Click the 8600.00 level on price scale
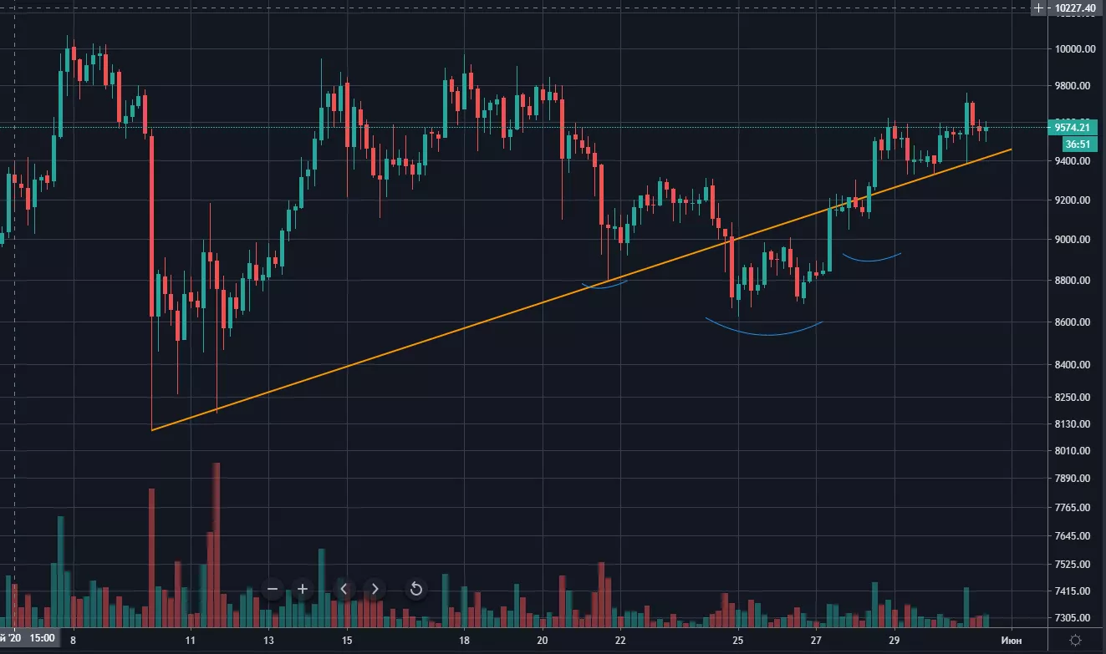 (x=1074, y=322)
